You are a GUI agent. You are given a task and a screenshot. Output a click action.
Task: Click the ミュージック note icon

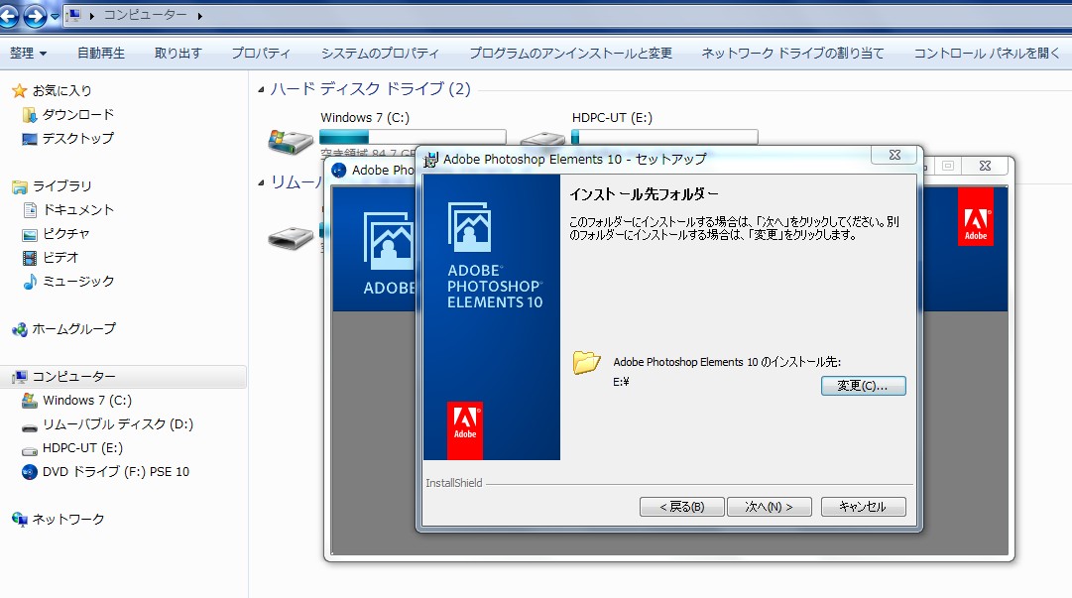click(x=30, y=282)
